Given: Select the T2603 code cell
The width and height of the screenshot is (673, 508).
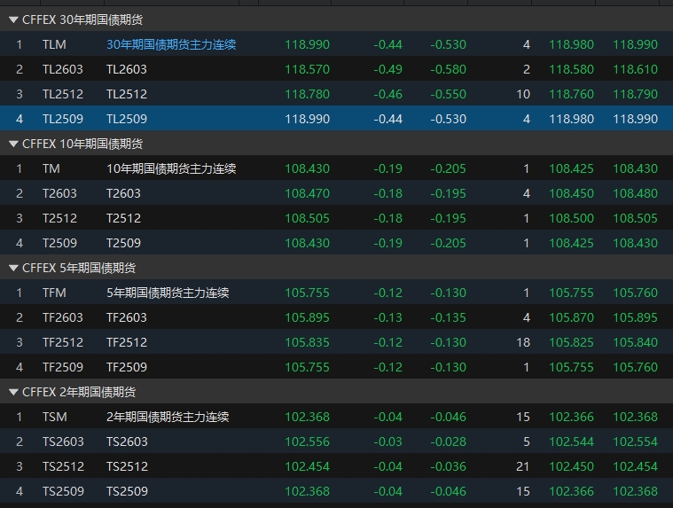Looking at the screenshot, I should click(x=59, y=193).
